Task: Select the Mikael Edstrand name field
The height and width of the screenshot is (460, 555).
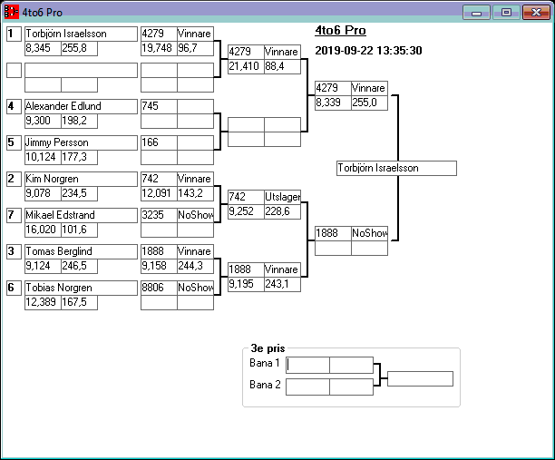Action: (80, 215)
